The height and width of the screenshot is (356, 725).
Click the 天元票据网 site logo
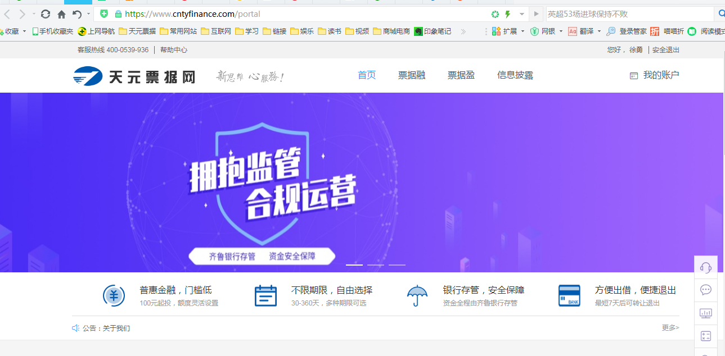(x=134, y=75)
